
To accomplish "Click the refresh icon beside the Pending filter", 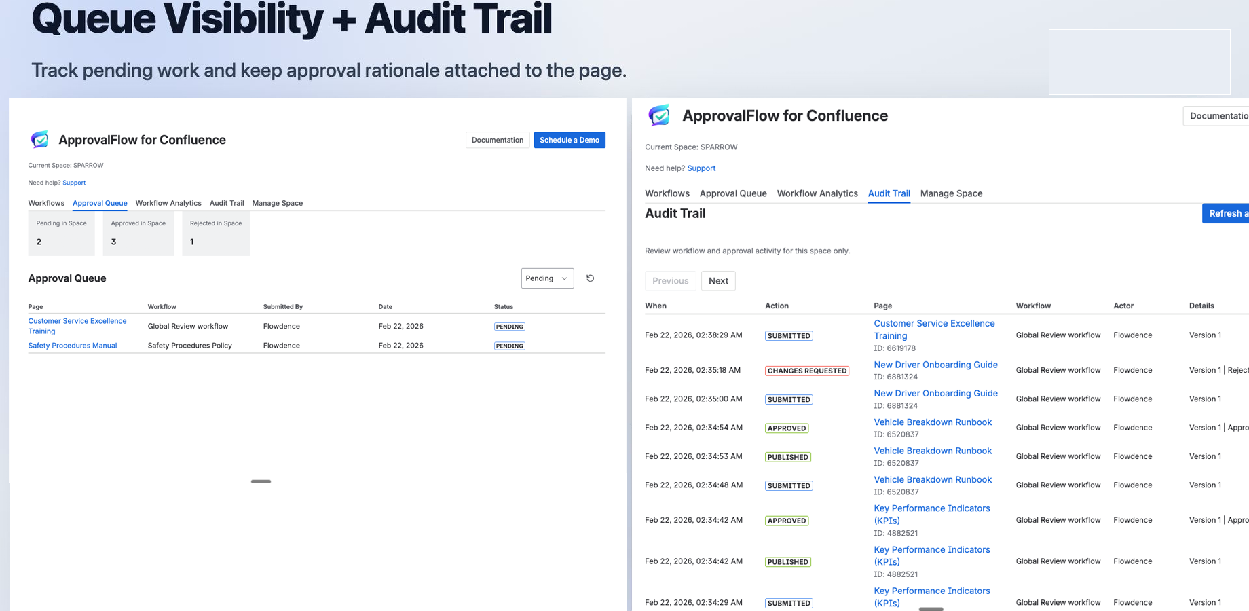I will pos(589,278).
